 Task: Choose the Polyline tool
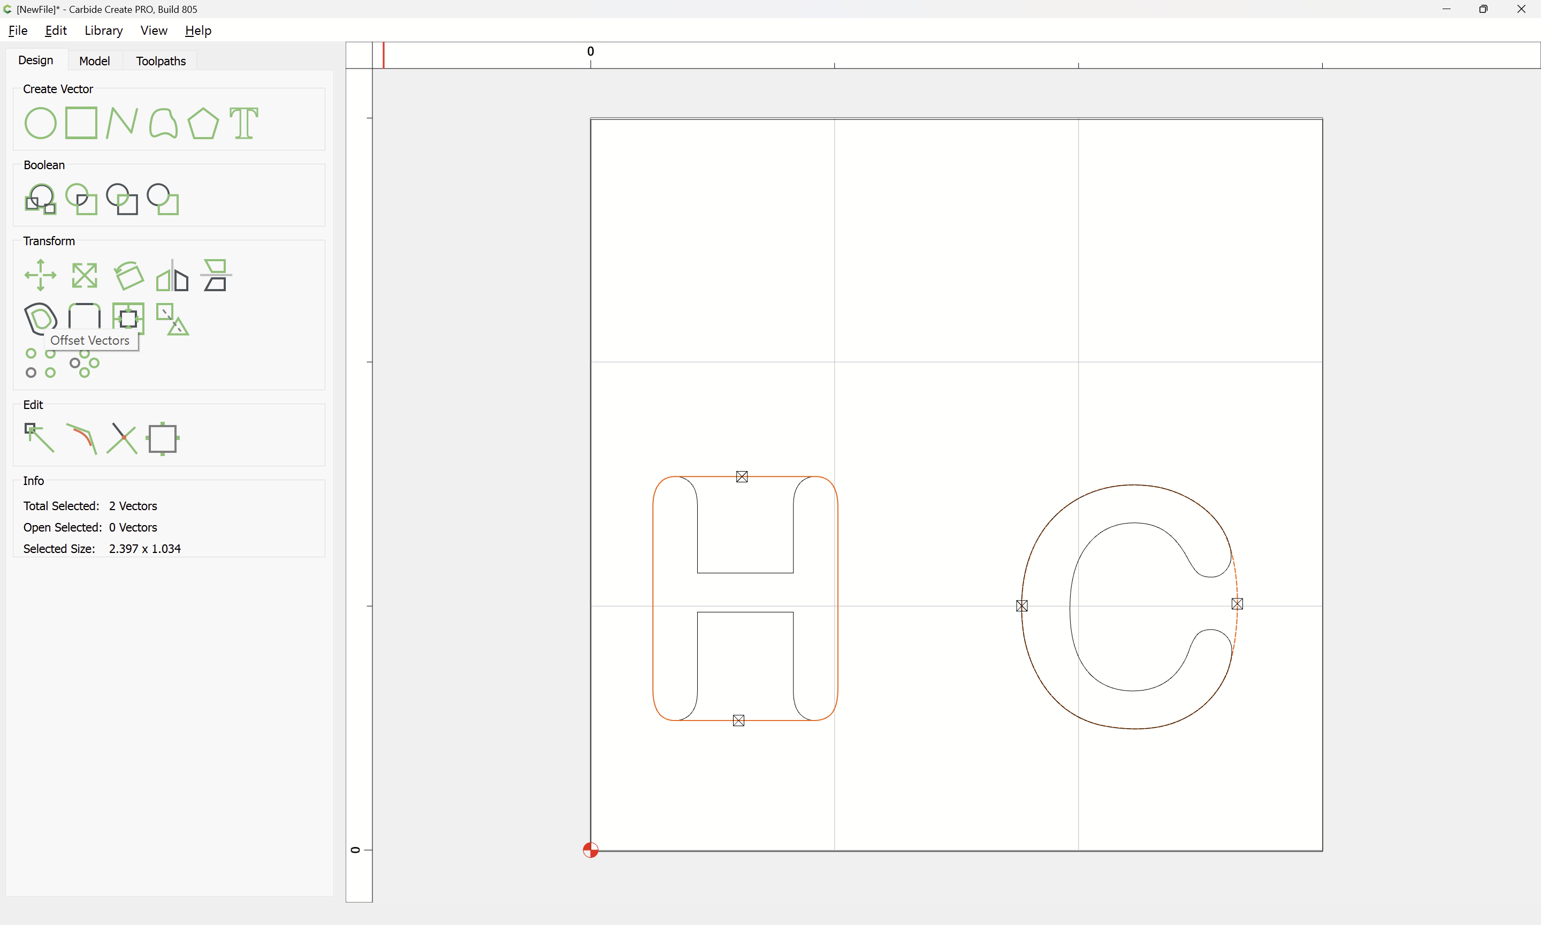[121, 123]
